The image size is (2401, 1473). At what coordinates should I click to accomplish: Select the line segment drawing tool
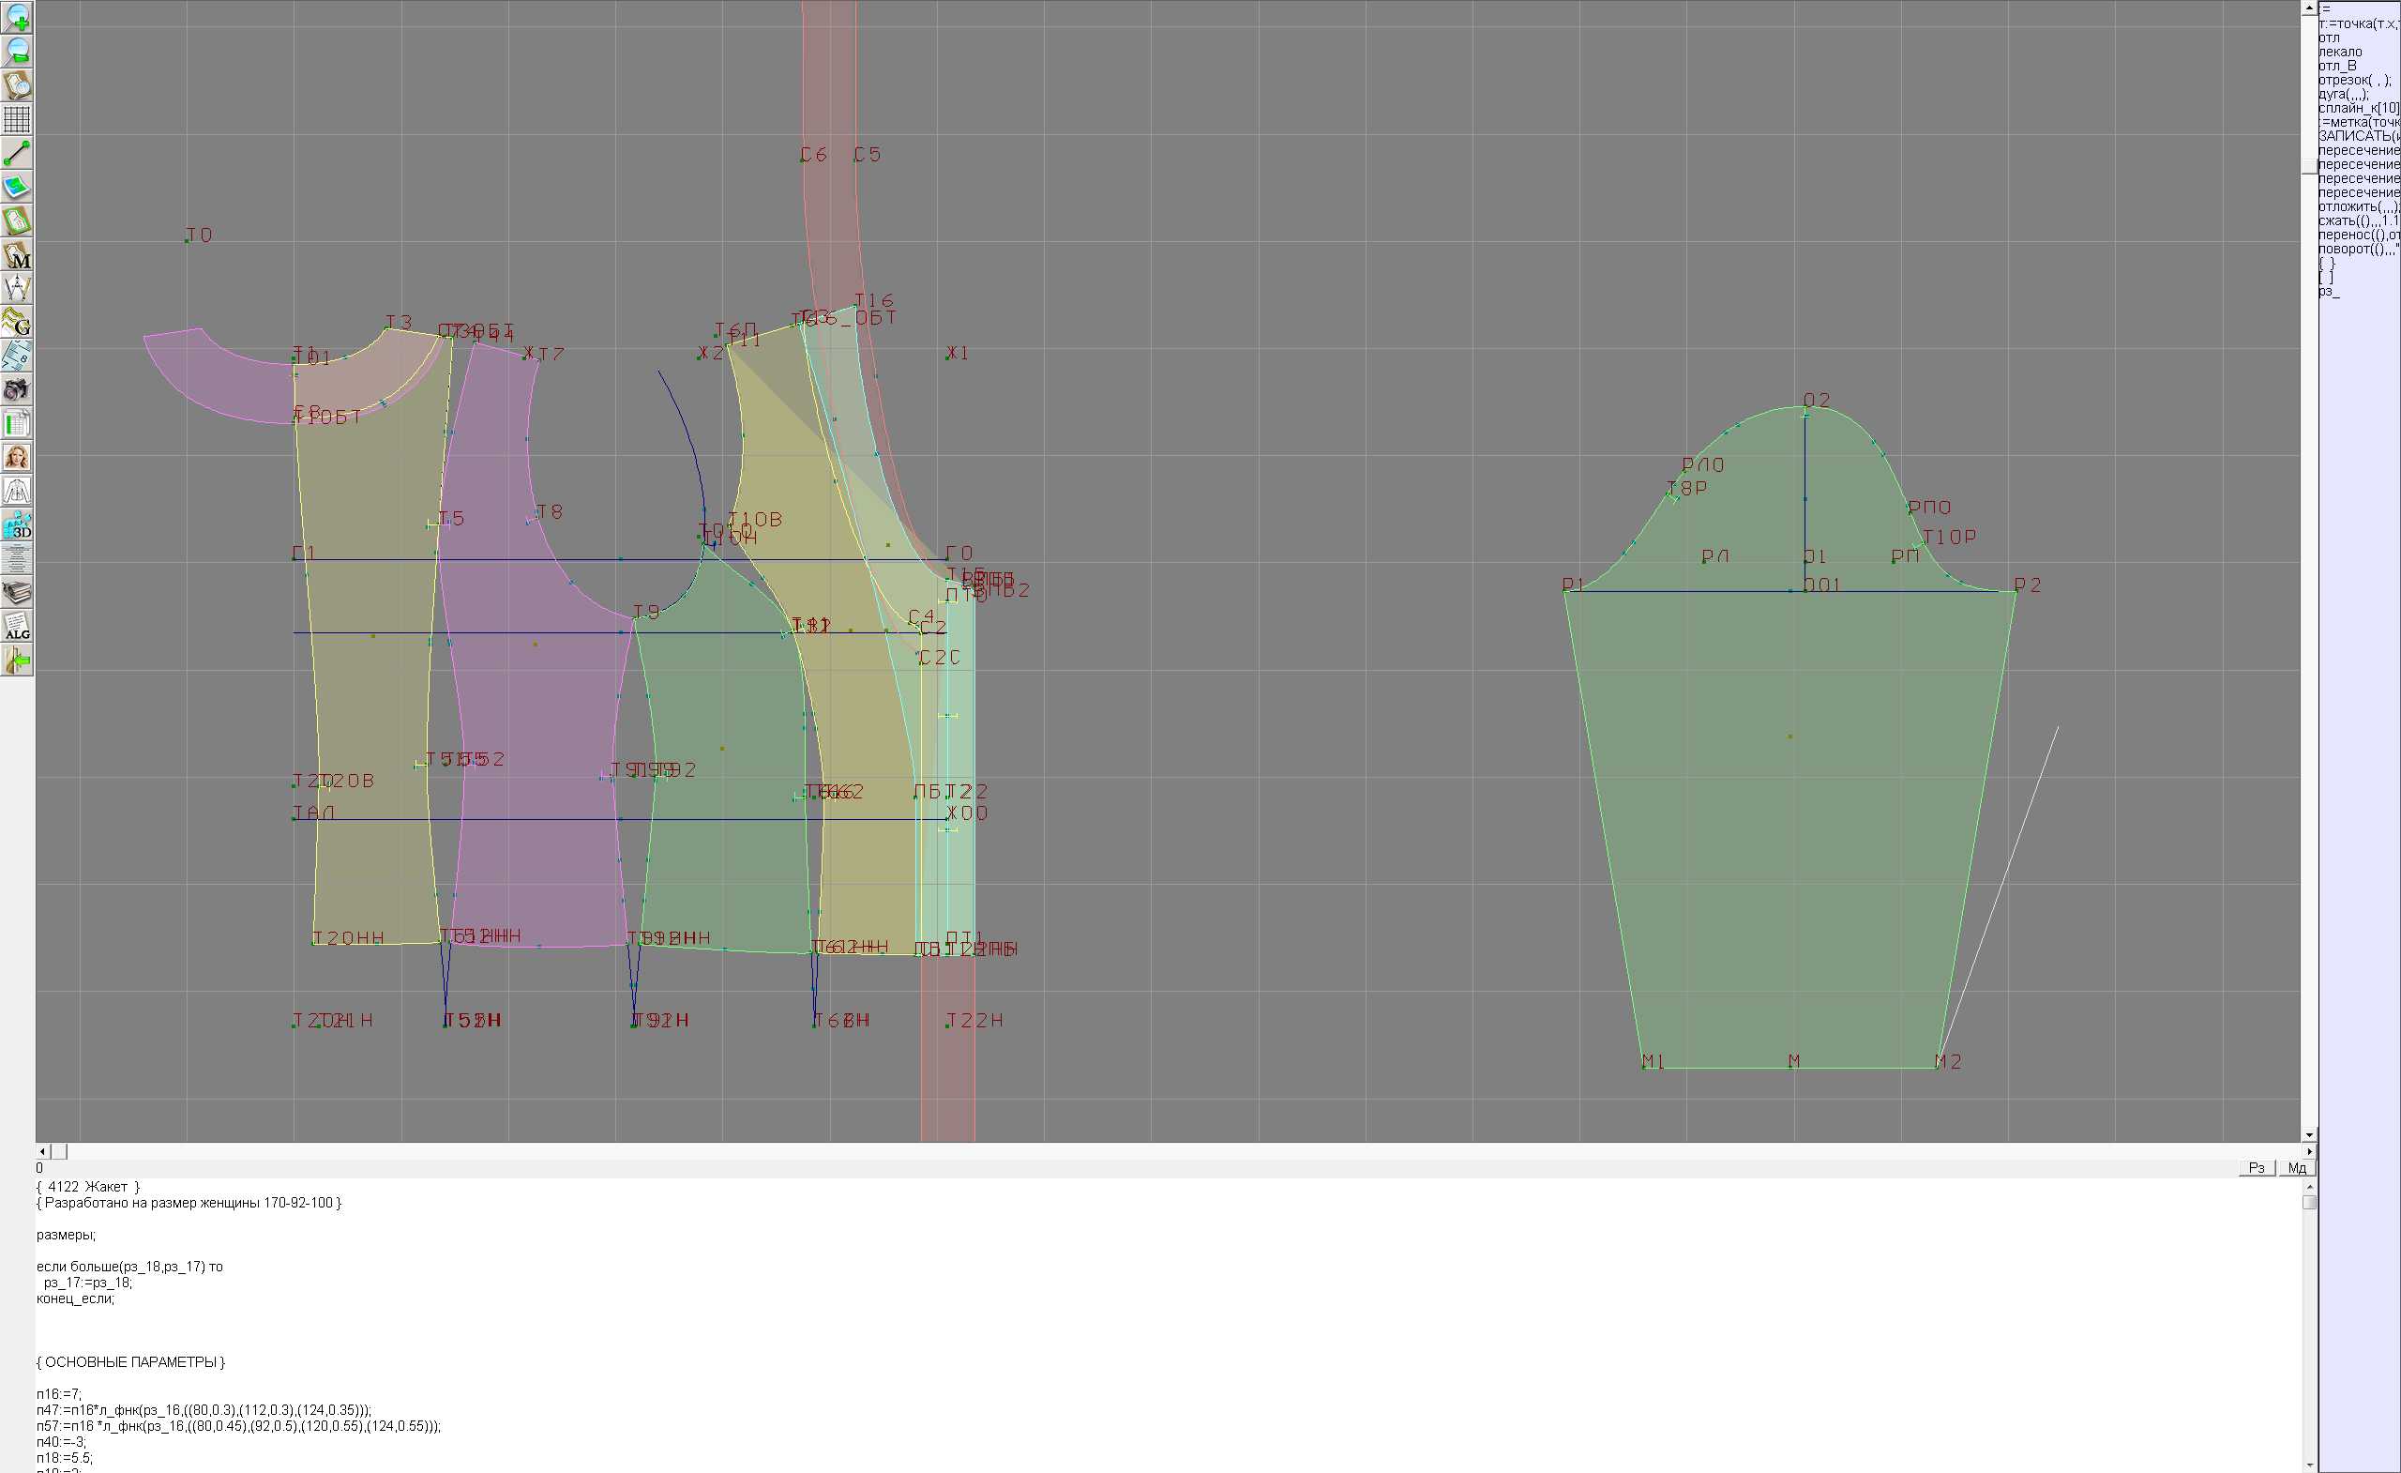[17, 153]
